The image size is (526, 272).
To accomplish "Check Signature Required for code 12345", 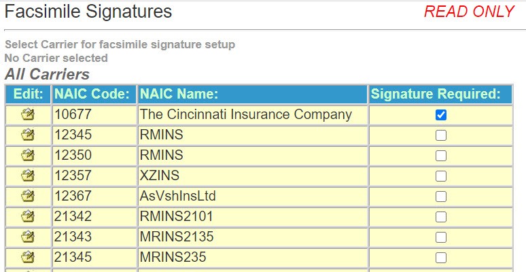I will click(x=441, y=135).
